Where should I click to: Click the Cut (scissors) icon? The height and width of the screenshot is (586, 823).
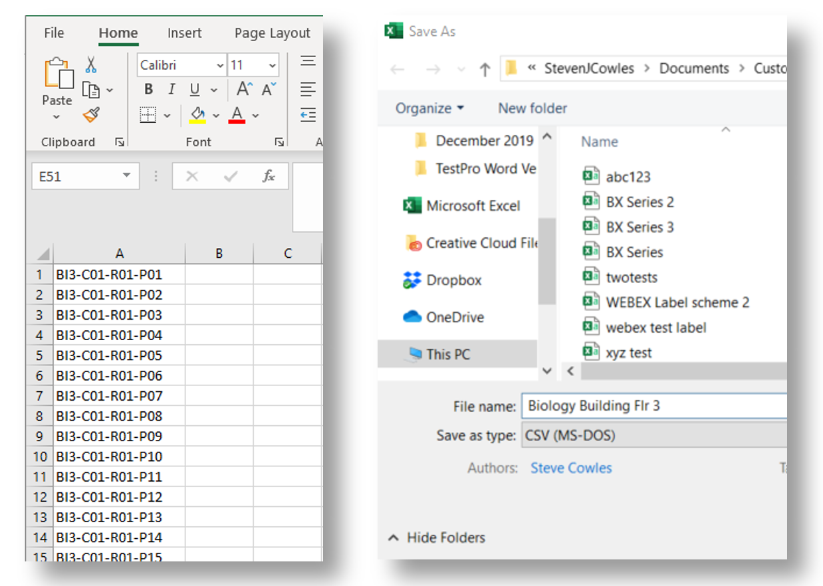tap(91, 63)
